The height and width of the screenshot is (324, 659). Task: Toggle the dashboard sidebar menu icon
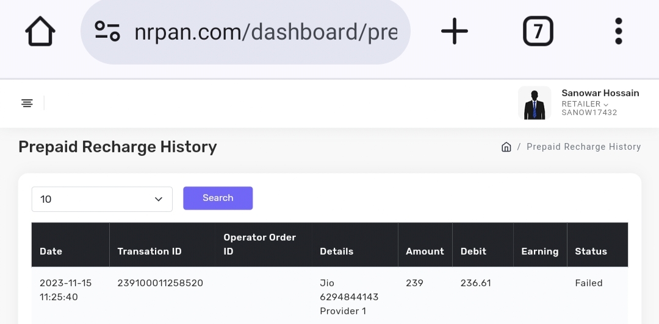tap(27, 103)
